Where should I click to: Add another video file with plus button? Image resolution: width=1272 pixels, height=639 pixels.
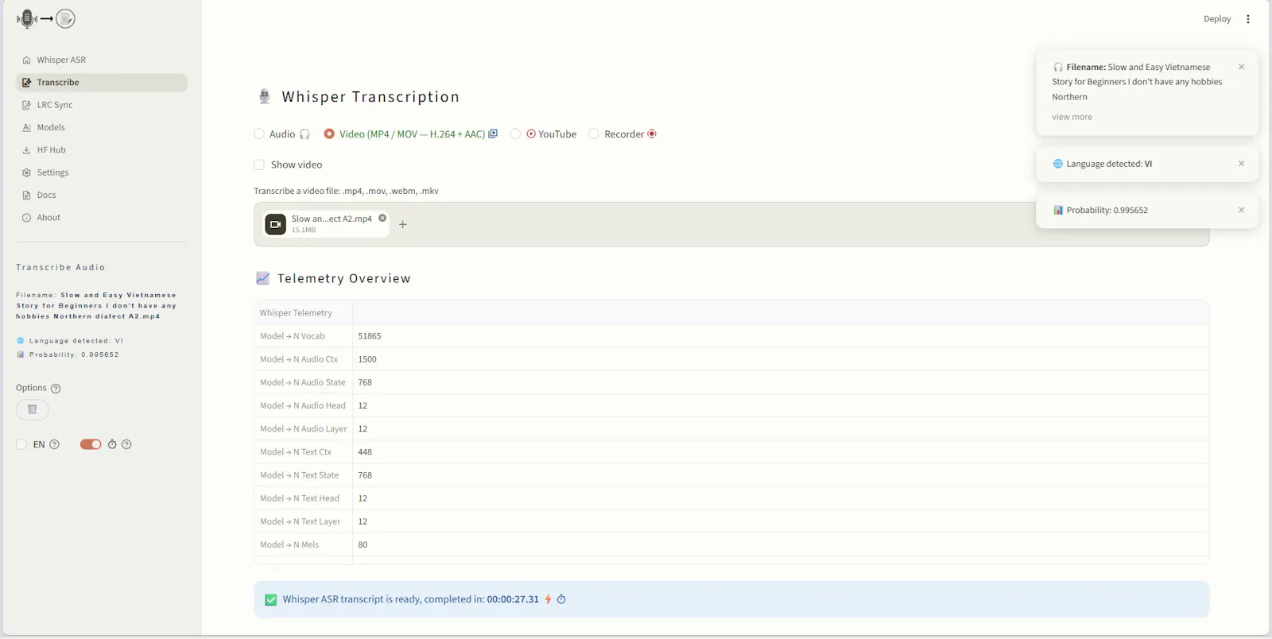click(x=403, y=225)
